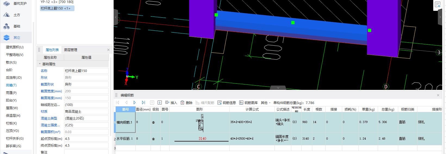Select empty row 3 header

pos(115,148)
